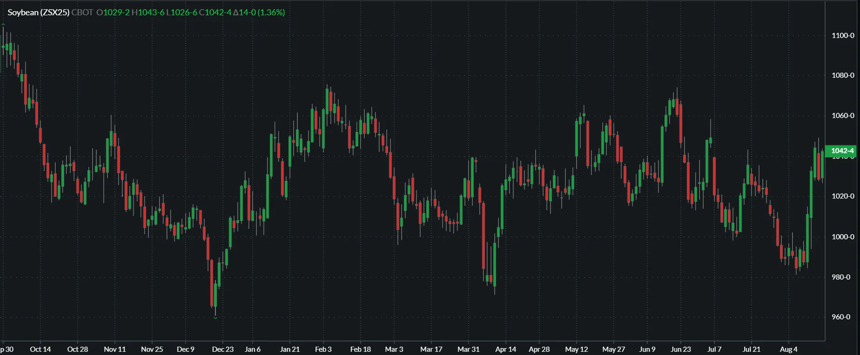Click the close value C1042-4 in header
The image size is (860, 355).
tap(215, 12)
